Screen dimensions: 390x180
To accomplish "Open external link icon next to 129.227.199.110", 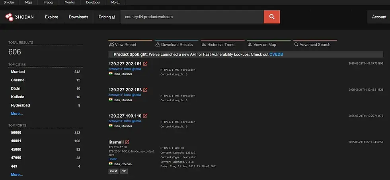I will click(x=145, y=116).
